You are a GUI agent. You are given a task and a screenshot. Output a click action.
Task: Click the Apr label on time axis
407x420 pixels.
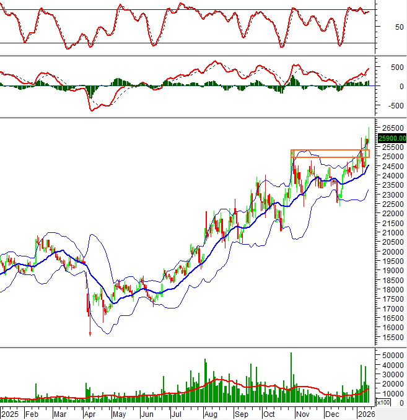[89, 413]
